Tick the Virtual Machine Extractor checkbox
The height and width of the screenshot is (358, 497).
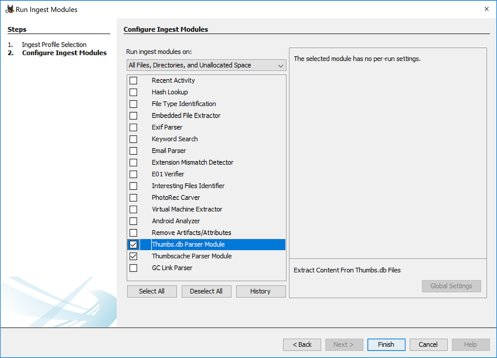tap(133, 209)
